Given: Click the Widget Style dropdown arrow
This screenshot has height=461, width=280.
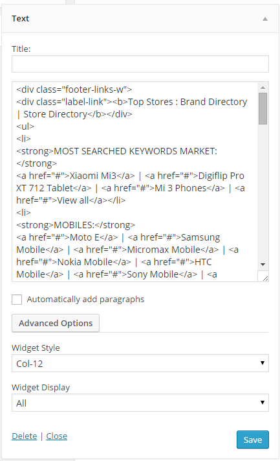Looking at the screenshot, I should click(x=263, y=363).
